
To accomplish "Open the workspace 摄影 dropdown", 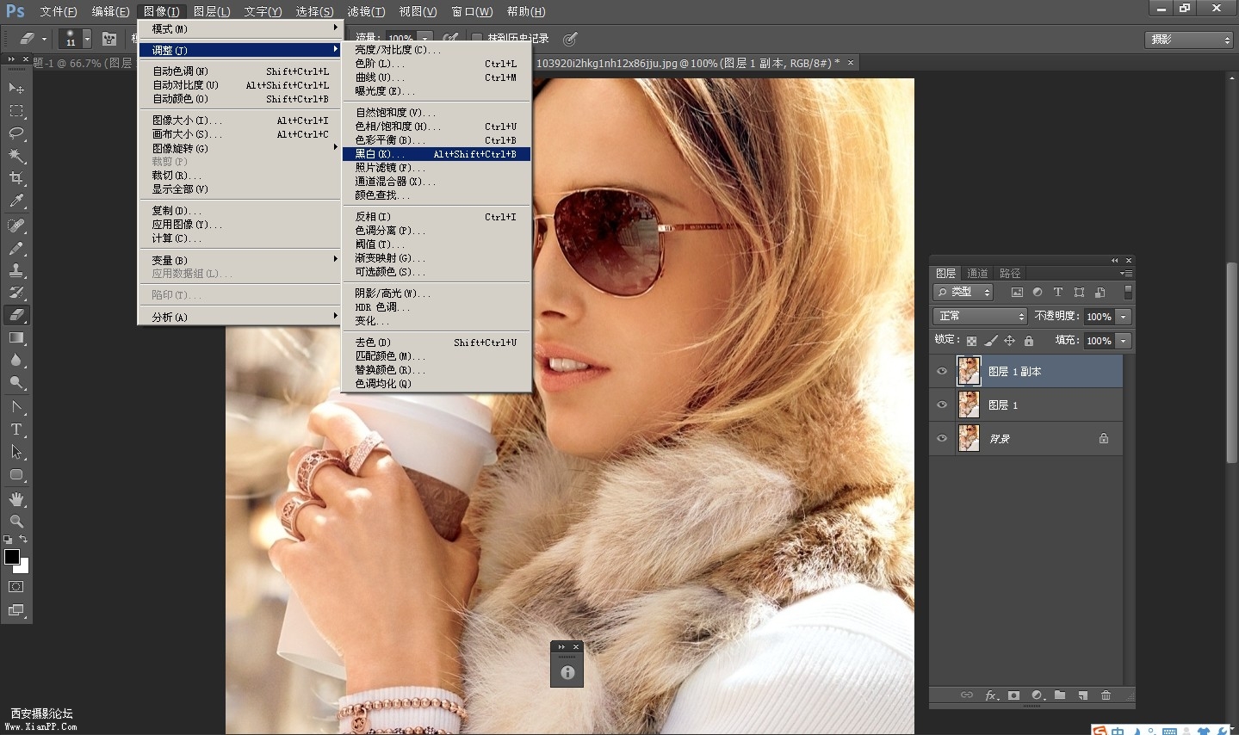I will point(1190,40).
